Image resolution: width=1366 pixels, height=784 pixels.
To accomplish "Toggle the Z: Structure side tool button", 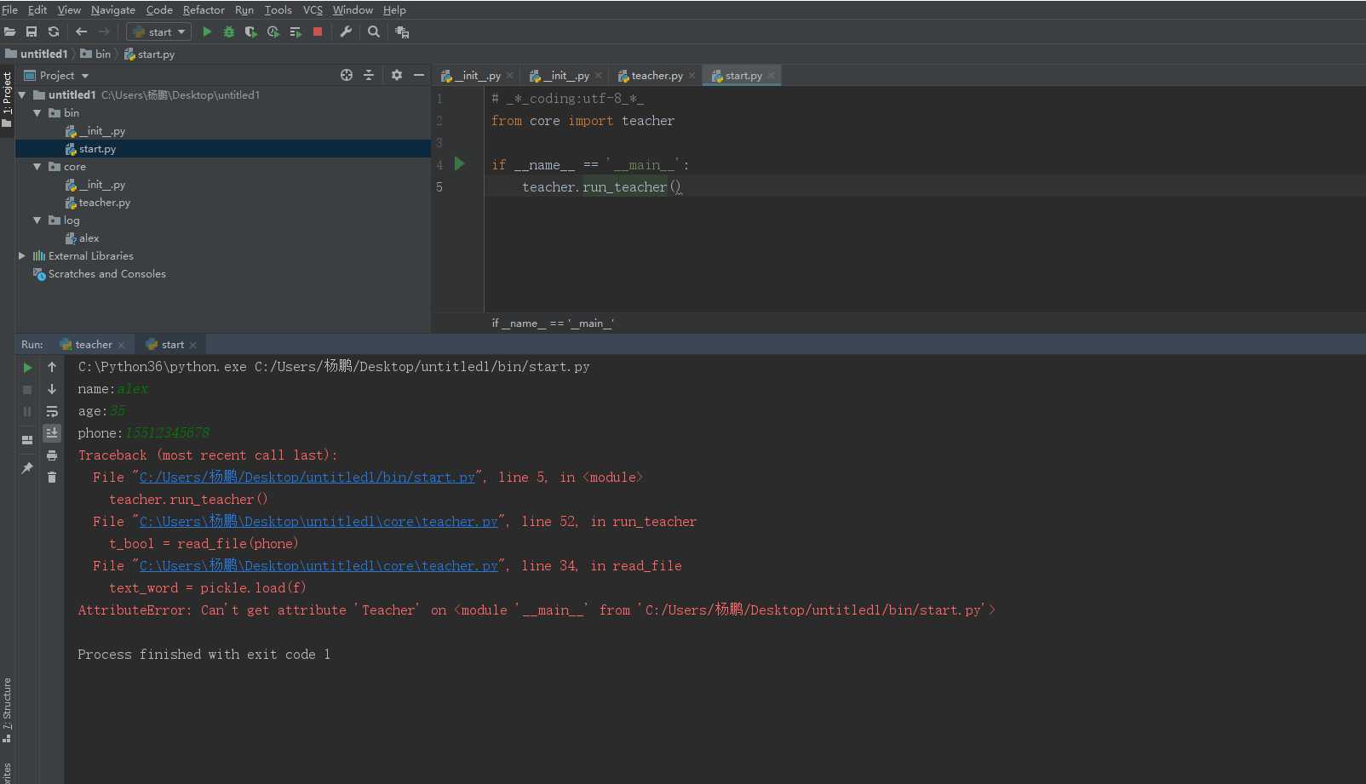I will tap(7, 710).
